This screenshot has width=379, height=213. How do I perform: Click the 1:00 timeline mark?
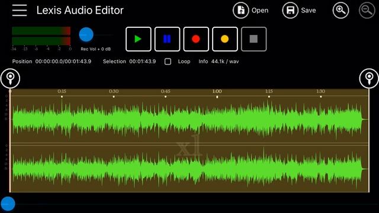217,92
